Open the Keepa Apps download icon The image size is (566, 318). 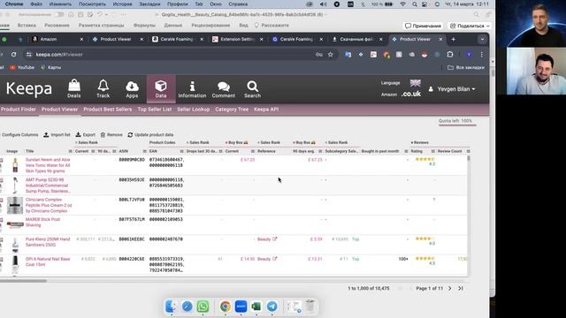pos(132,88)
